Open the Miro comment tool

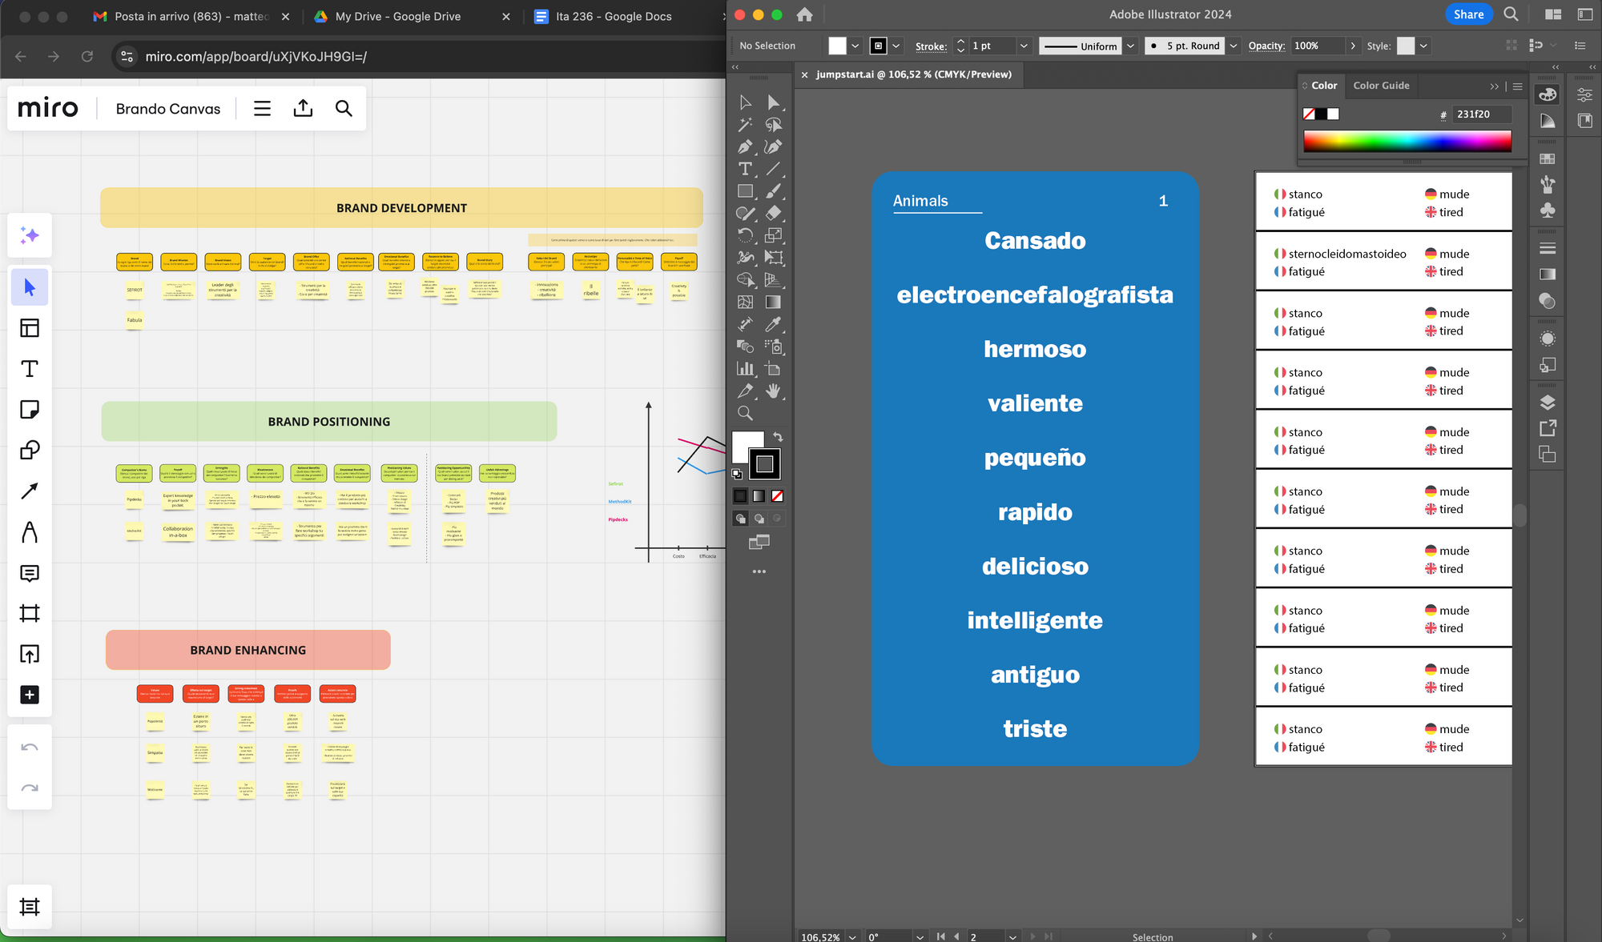tap(30, 573)
